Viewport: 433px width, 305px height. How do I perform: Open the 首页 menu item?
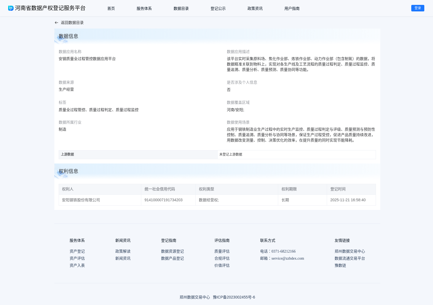(111, 8)
